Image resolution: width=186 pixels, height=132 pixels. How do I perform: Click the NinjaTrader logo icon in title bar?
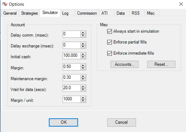click(4, 4)
